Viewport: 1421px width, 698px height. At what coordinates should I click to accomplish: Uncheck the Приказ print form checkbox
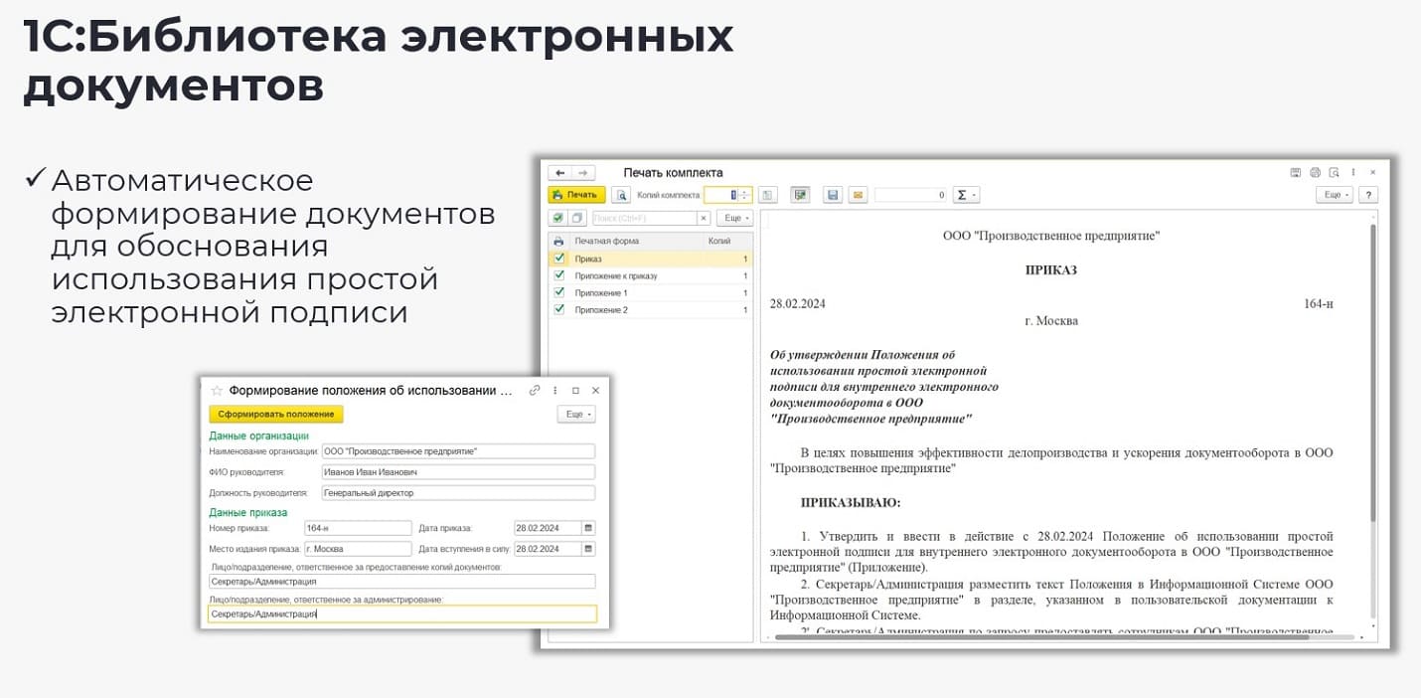(558, 259)
